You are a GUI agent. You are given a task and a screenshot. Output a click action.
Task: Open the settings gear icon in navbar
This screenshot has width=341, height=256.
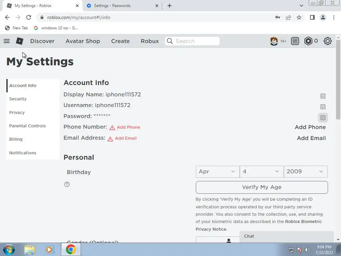pyautogui.click(x=328, y=41)
